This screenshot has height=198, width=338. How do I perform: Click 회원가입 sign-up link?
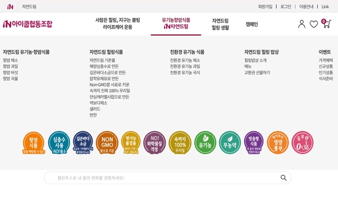click(265, 6)
